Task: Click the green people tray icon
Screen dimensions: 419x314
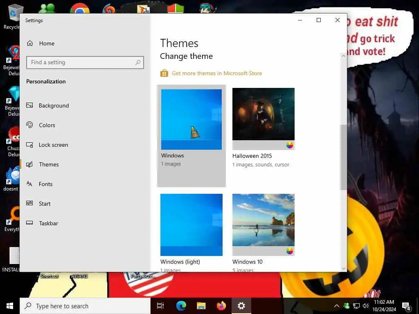Action: coord(347,306)
